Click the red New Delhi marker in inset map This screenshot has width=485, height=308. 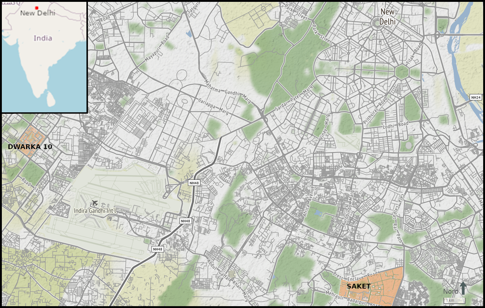36,8
